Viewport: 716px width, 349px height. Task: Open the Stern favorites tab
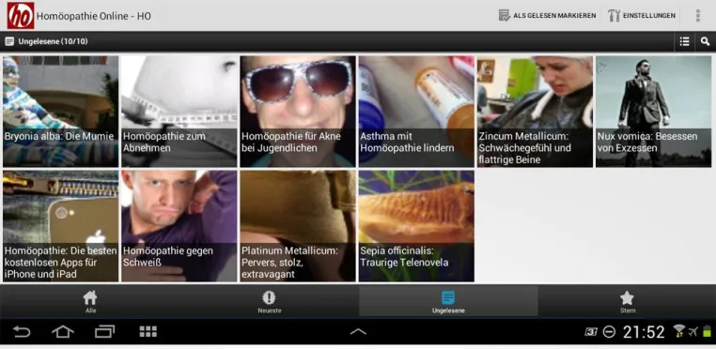[627, 301]
